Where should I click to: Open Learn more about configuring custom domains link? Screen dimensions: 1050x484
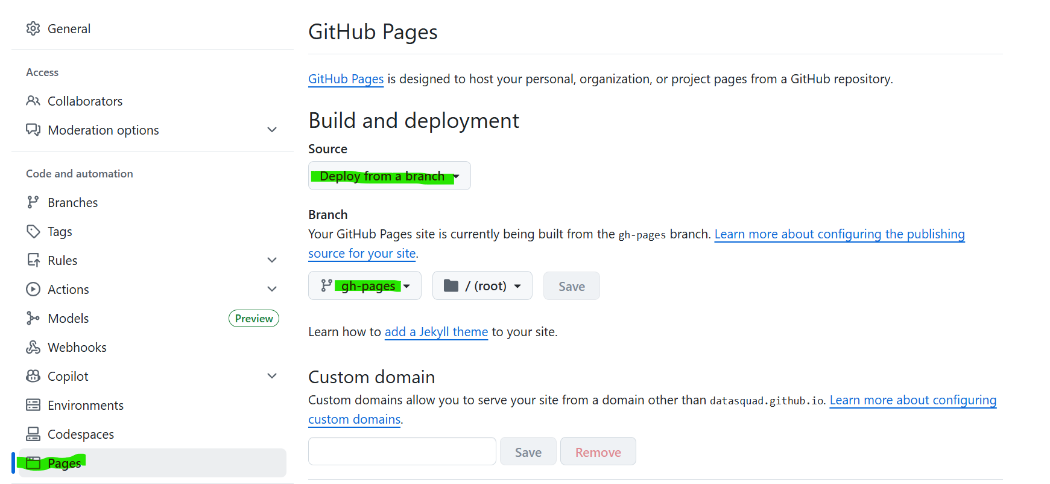912,400
